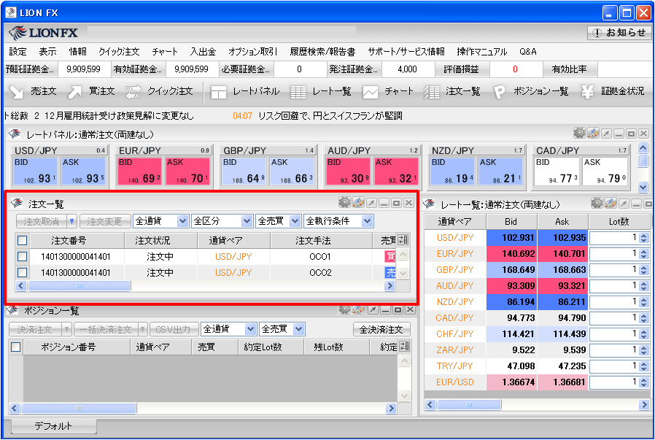Check the OCO2 order row checkbox
This screenshot has height=440, width=655.
click(x=22, y=272)
